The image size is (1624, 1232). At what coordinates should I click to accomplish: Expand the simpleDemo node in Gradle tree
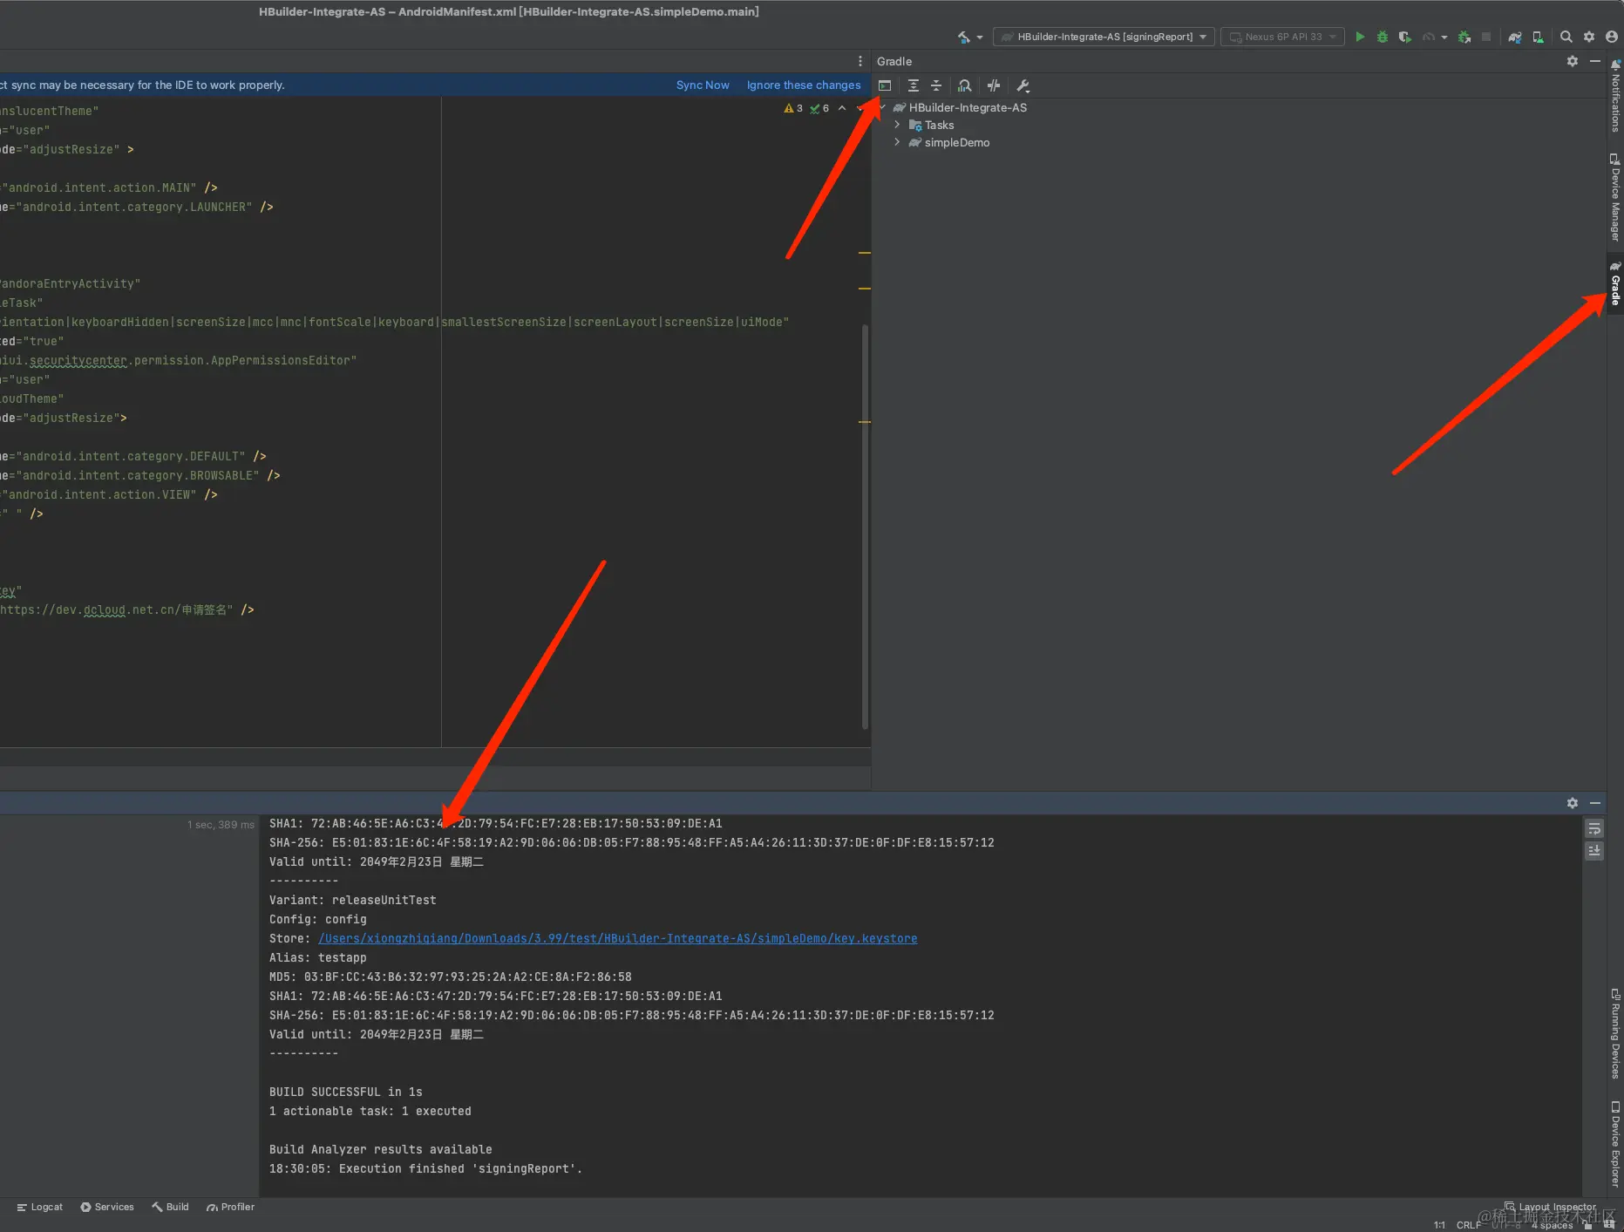897,142
